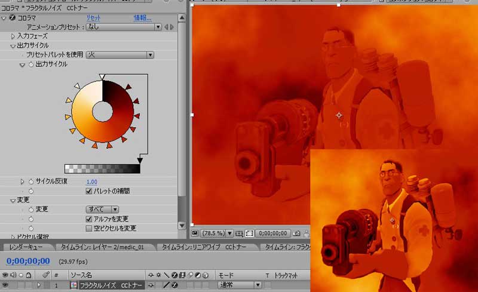Click the frame blending column header icon
Screen dimensions: 478x292
tap(182, 275)
